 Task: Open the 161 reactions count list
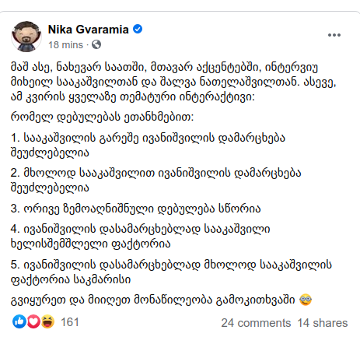click(x=70, y=322)
